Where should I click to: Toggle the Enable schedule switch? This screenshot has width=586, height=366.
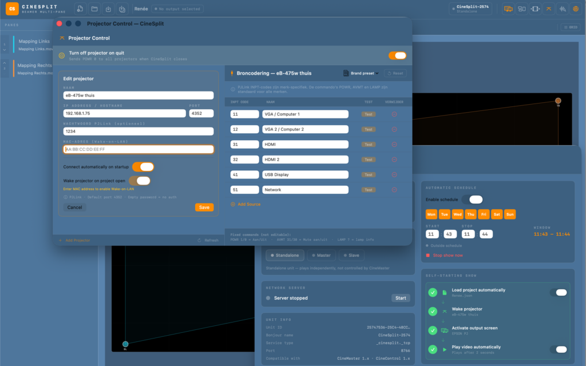coord(472,200)
